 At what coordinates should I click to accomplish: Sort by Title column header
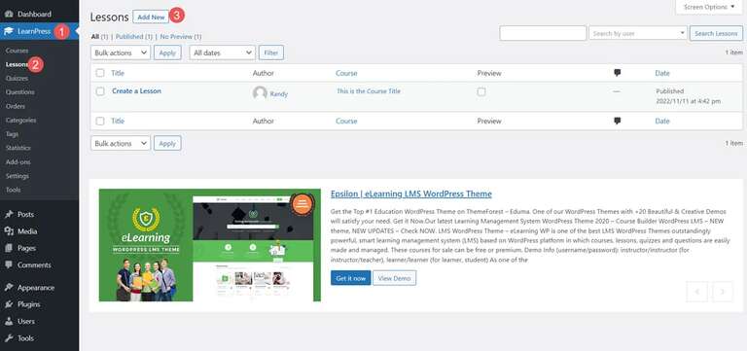[118, 73]
